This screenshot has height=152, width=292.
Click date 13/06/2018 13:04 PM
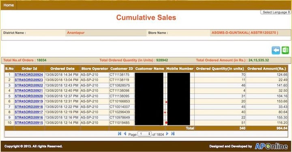62,80
